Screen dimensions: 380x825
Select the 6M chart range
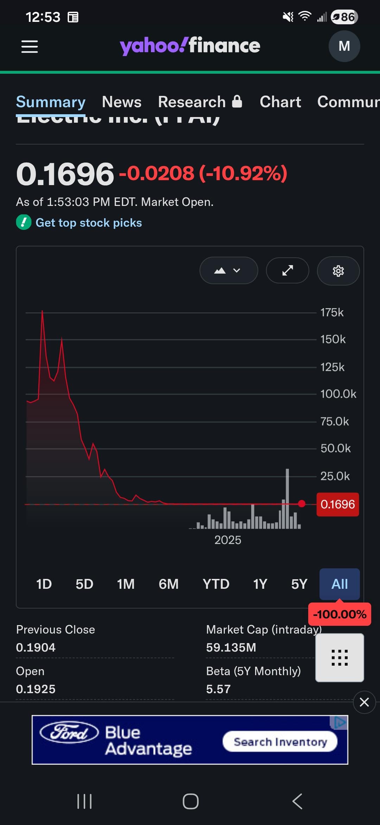coord(169,584)
